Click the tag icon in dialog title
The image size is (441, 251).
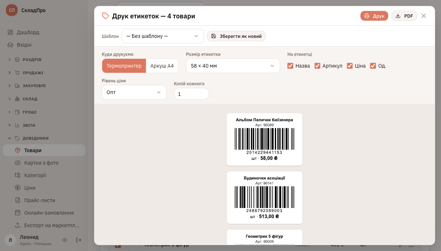click(x=105, y=16)
